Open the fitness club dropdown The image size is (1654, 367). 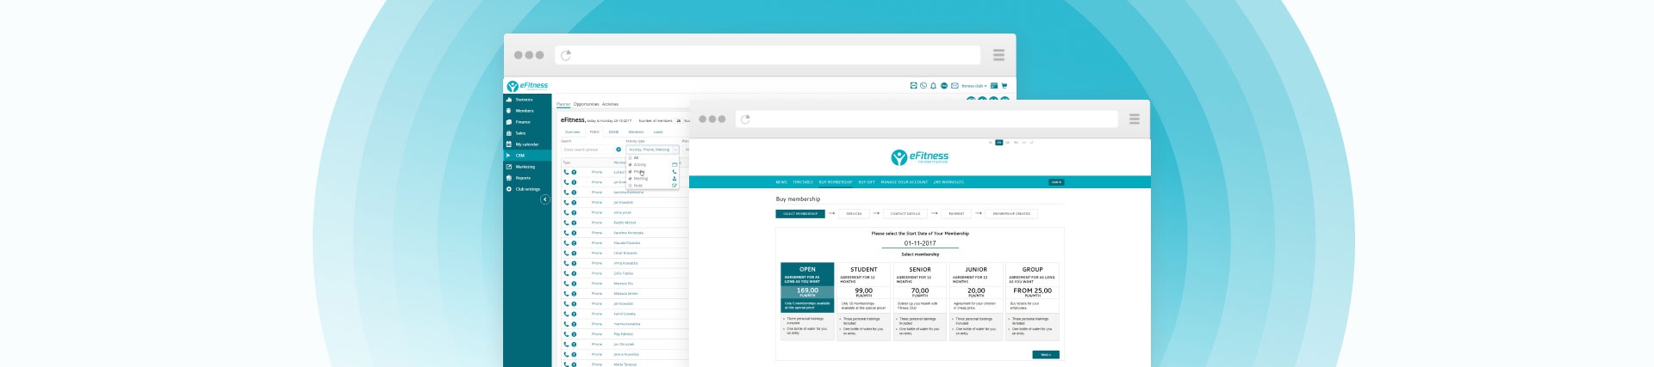(x=974, y=86)
